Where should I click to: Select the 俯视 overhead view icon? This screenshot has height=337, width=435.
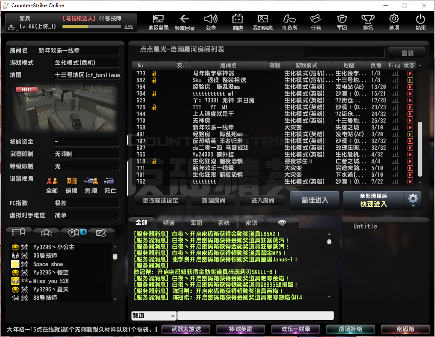click(x=71, y=185)
